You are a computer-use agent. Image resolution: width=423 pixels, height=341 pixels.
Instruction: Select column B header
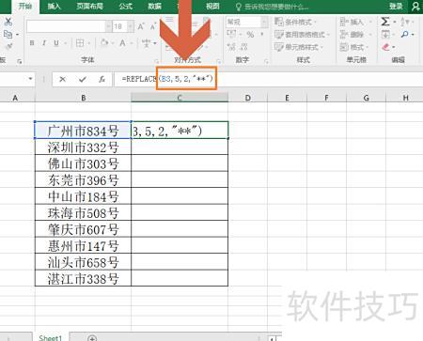point(83,98)
